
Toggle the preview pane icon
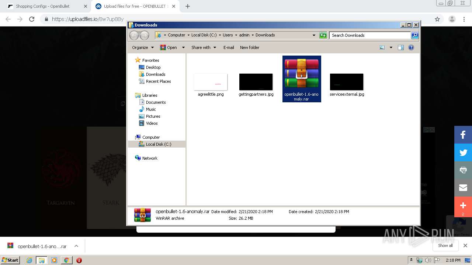pyautogui.click(x=401, y=47)
